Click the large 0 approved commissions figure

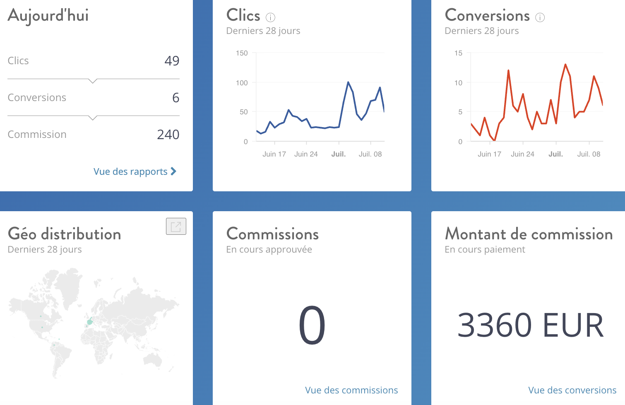point(312,325)
